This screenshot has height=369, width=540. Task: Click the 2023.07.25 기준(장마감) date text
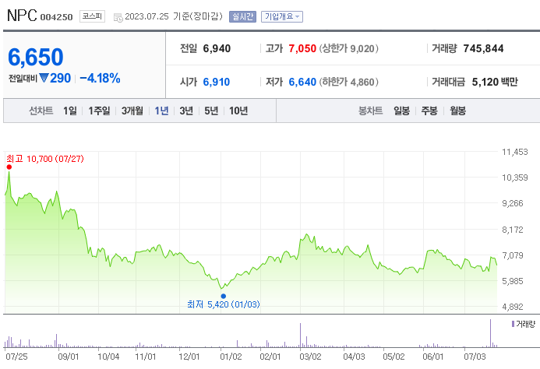(x=174, y=16)
